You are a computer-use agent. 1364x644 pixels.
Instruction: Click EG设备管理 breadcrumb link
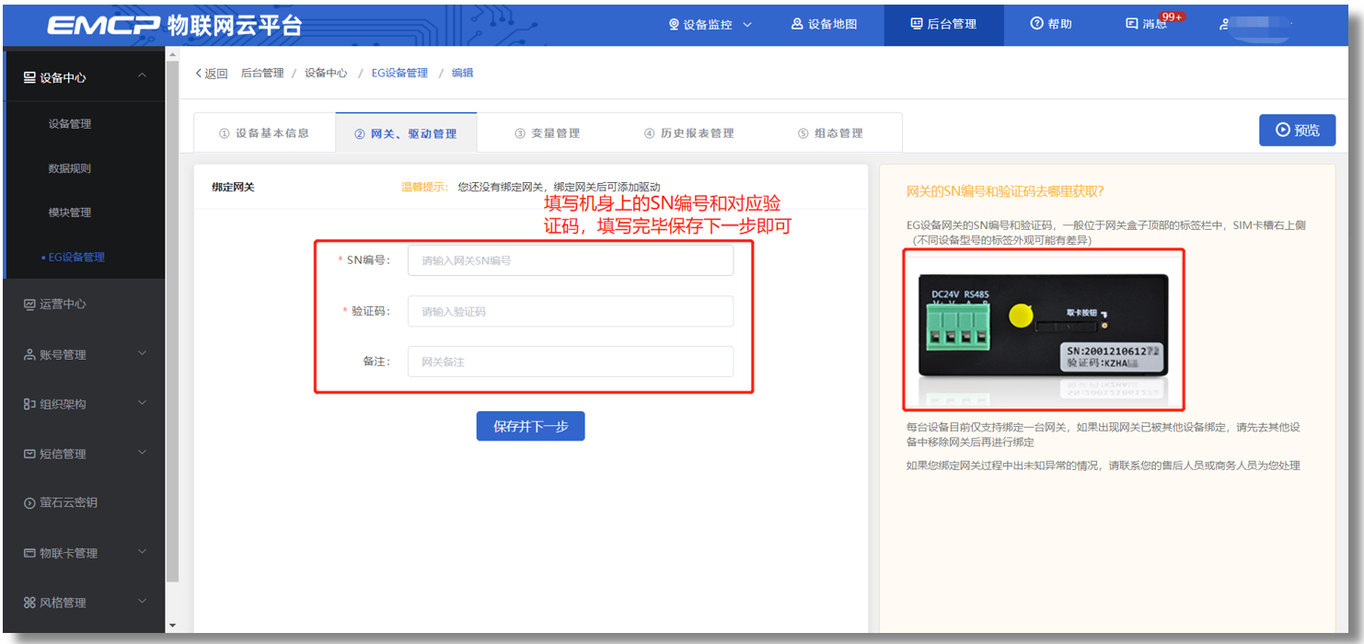pos(399,73)
